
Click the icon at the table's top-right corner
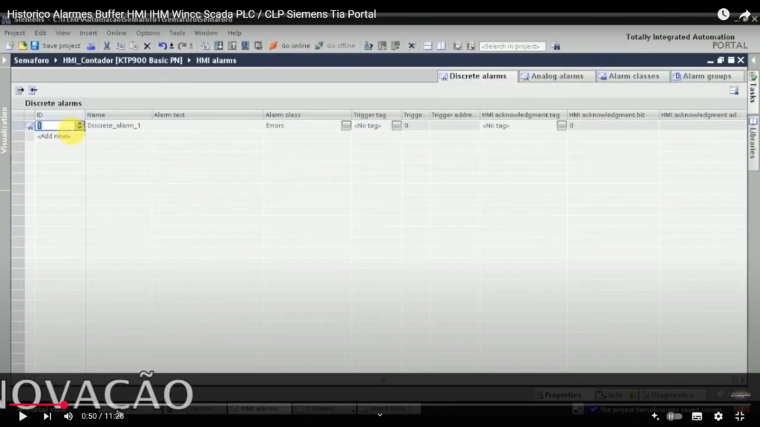[x=734, y=90]
